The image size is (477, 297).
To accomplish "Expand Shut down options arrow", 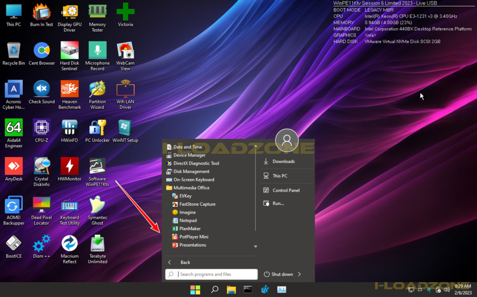I will point(300,274).
